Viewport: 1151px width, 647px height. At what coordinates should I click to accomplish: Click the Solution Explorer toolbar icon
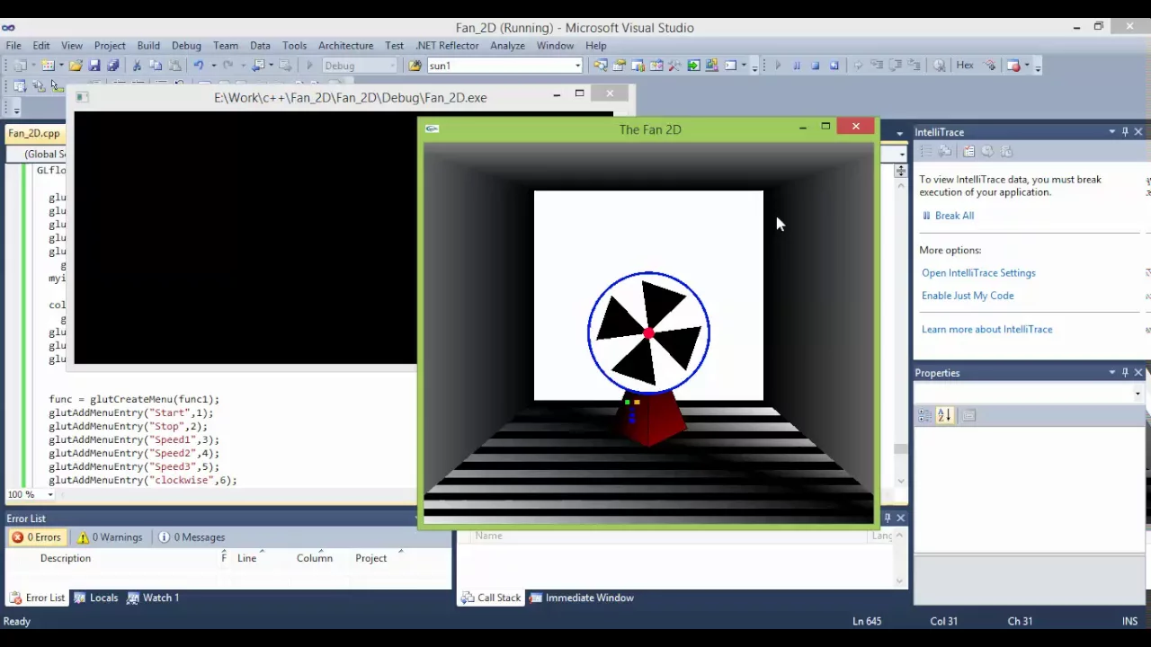(600, 66)
